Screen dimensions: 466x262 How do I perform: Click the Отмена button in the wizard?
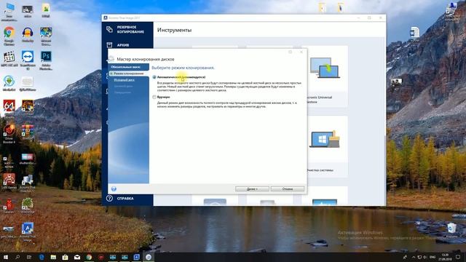[288, 189]
